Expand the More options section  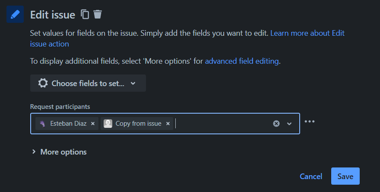tap(59, 152)
